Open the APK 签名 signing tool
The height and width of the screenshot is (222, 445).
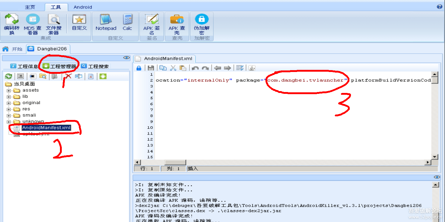tap(152, 24)
